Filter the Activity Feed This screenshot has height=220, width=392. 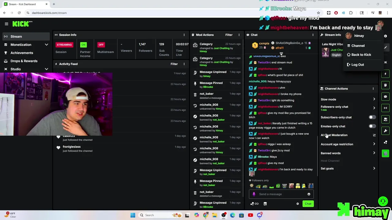tap(174, 64)
